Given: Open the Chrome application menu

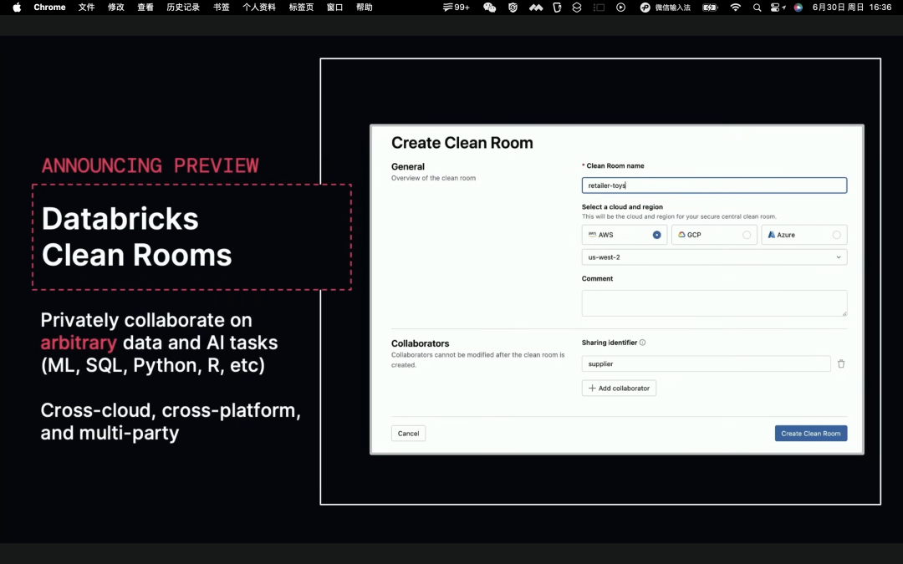Looking at the screenshot, I should (x=49, y=8).
